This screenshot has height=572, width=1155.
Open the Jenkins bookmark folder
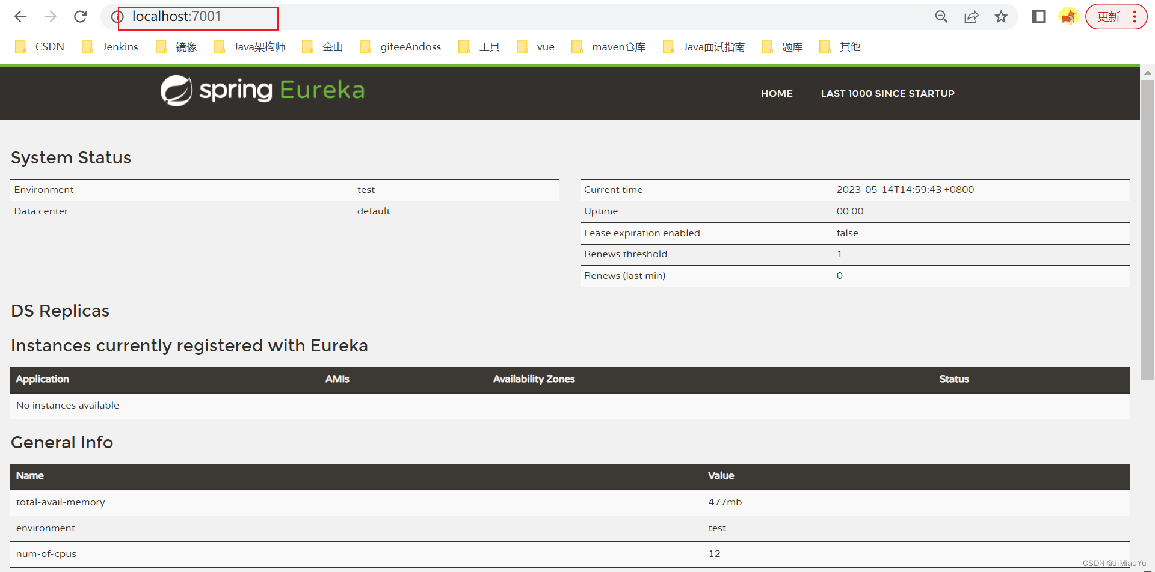tap(110, 47)
